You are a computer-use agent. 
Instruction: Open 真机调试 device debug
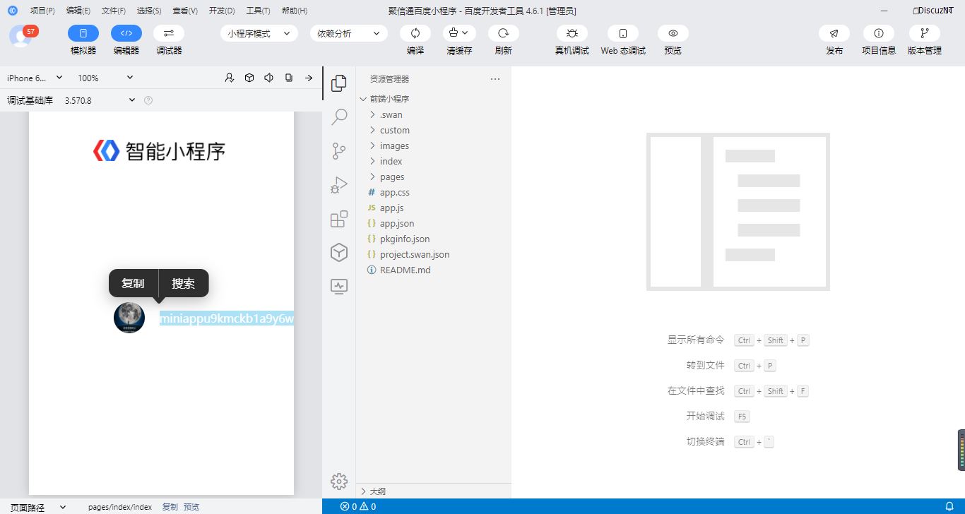coord(572,34)
